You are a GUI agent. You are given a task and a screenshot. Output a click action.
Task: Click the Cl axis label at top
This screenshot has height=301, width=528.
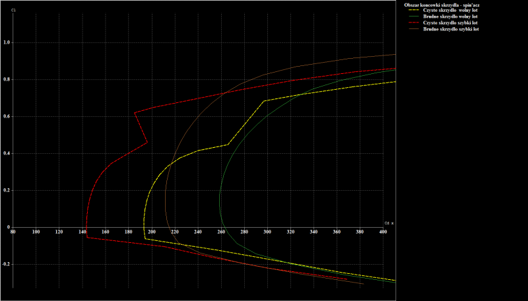(14, 10)
